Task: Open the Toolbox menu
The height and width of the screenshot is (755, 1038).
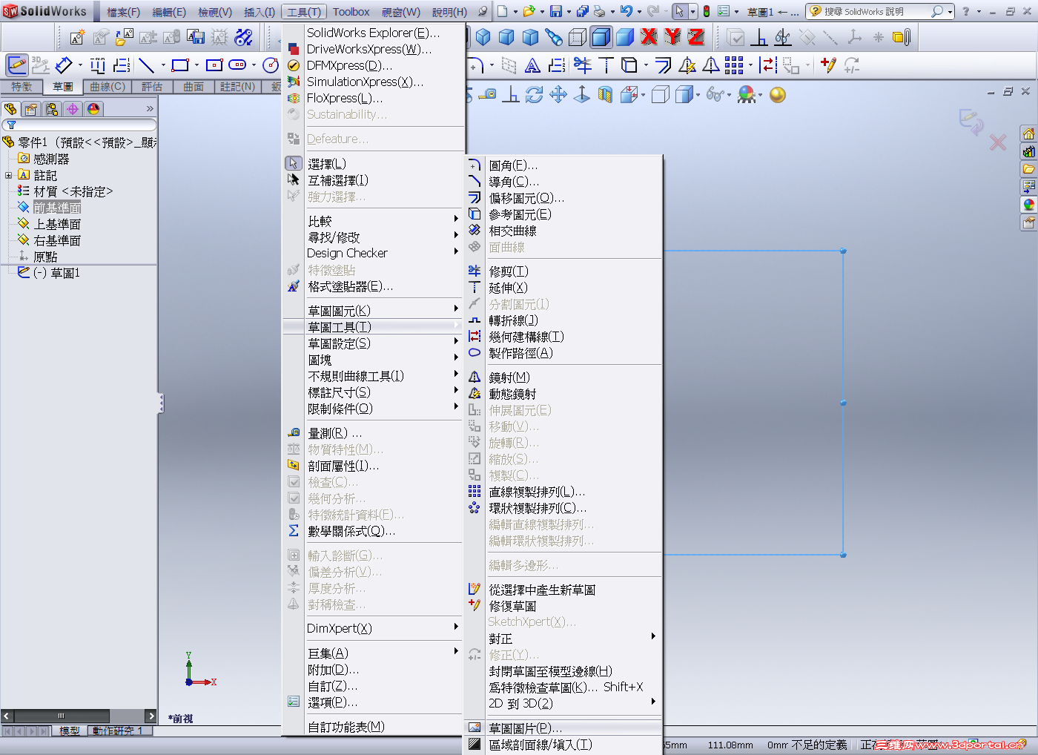Action: [x=351, y=12]
